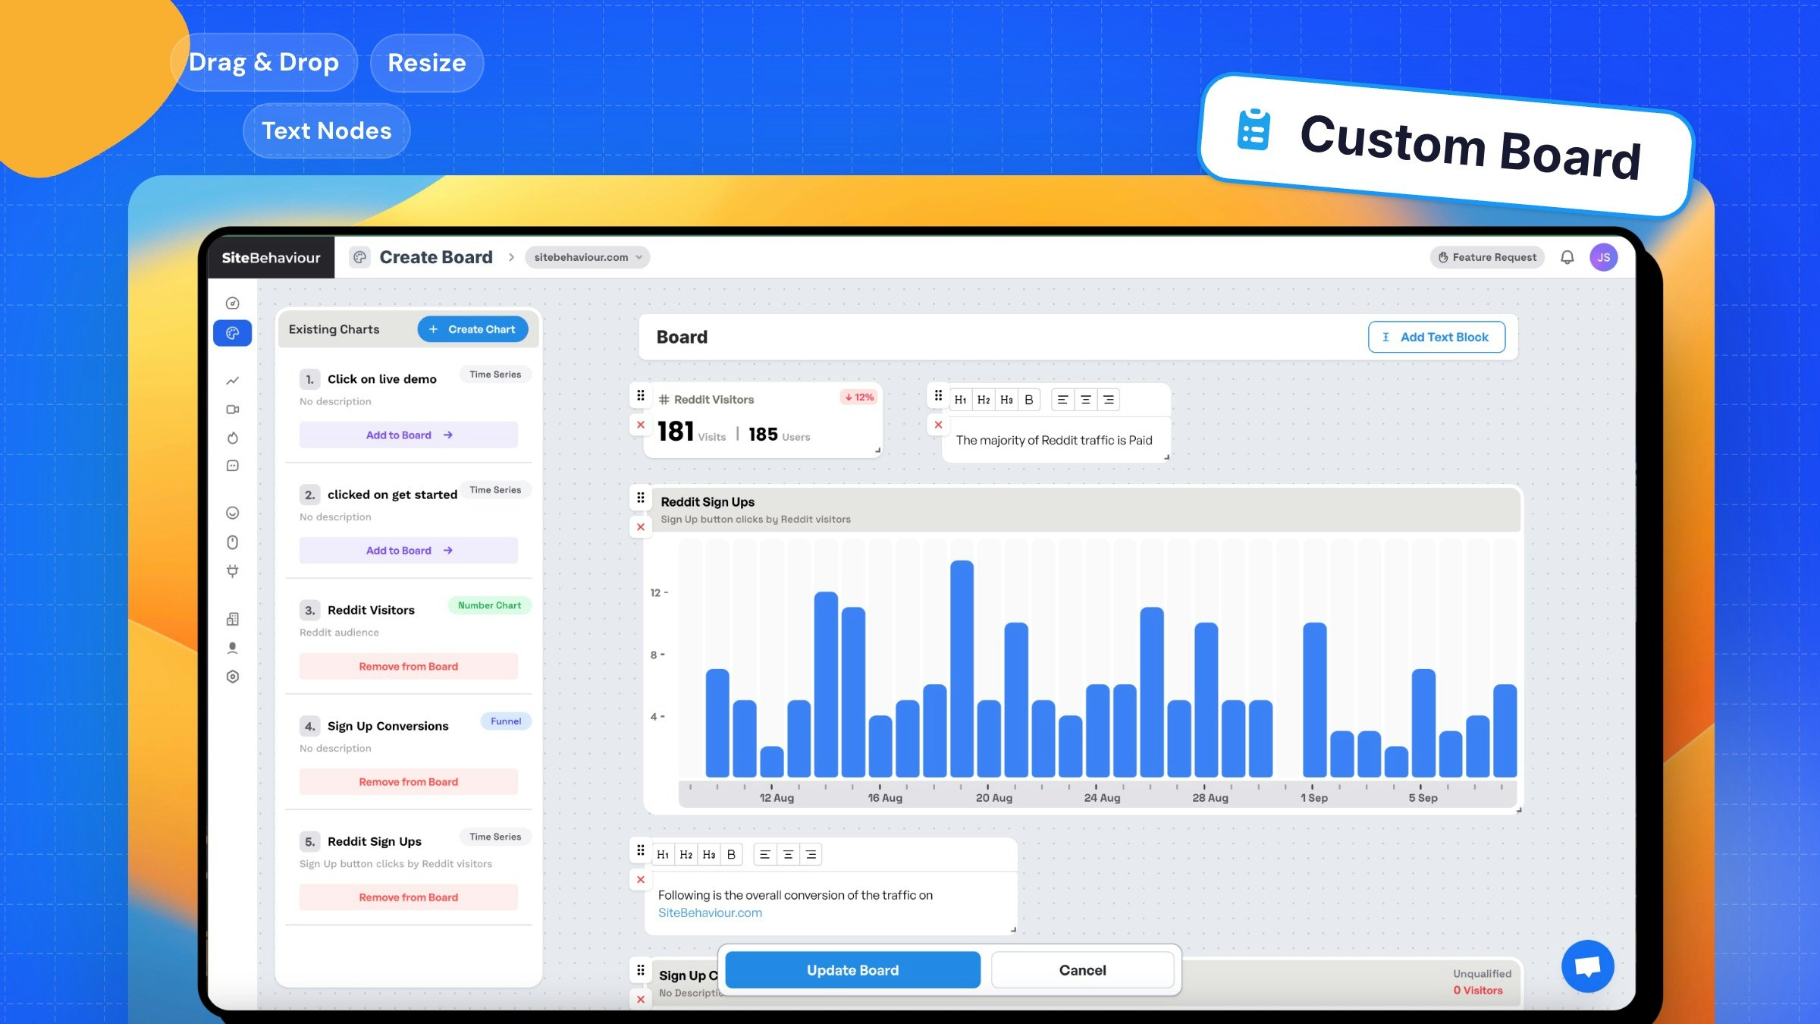The width and height of the screenshot is (1820, 1024).
Task: Open the mouse clicks sidebar icon
Action: point(233,542)
